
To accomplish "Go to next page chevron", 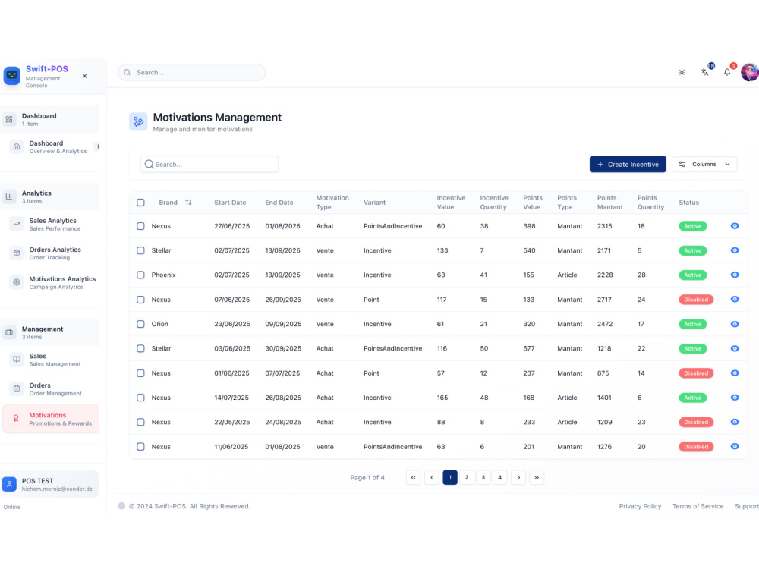I will click(518, 477).
